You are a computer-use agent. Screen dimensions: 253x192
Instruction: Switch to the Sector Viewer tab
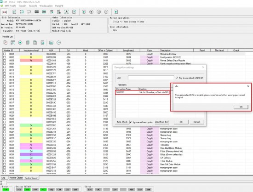pyautogui.click(x=31, y=178)
